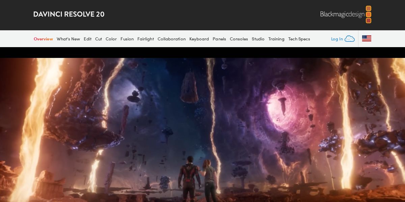This screenshot has width=405, height=202.
Task: Select the Keyboard tab
Action: pos(199,39)
